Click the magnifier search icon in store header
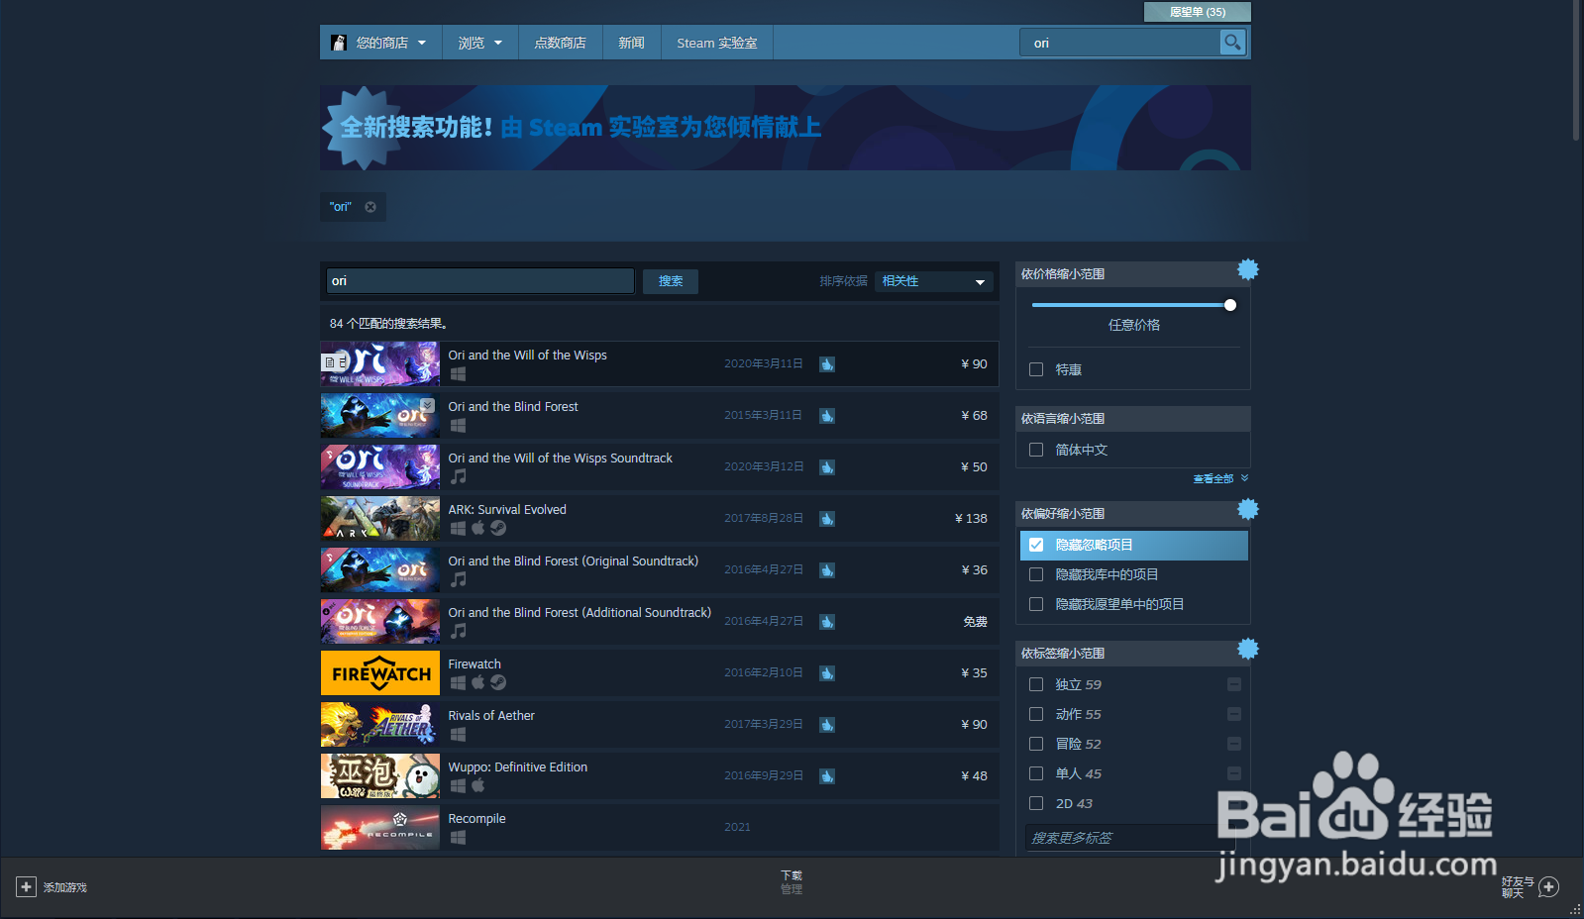 [x=1232, y=43]
